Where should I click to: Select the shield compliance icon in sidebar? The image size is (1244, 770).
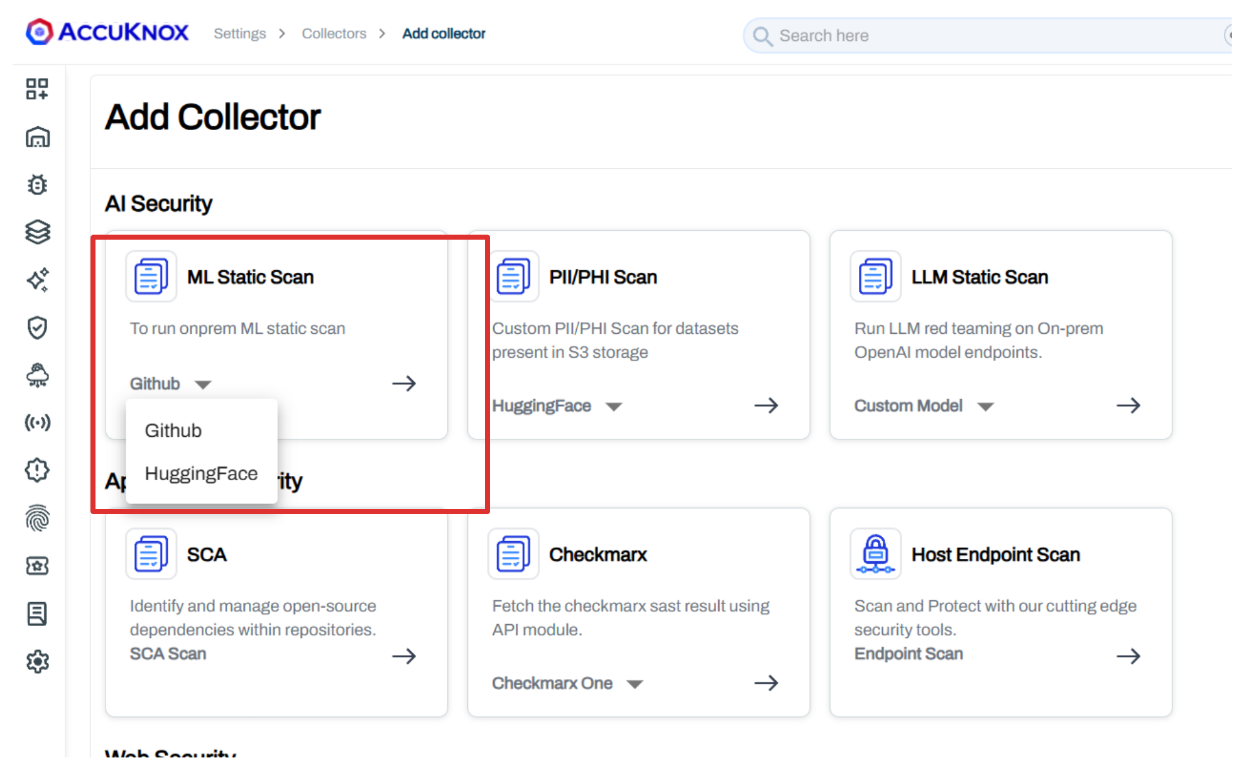[x=38, y=327]
